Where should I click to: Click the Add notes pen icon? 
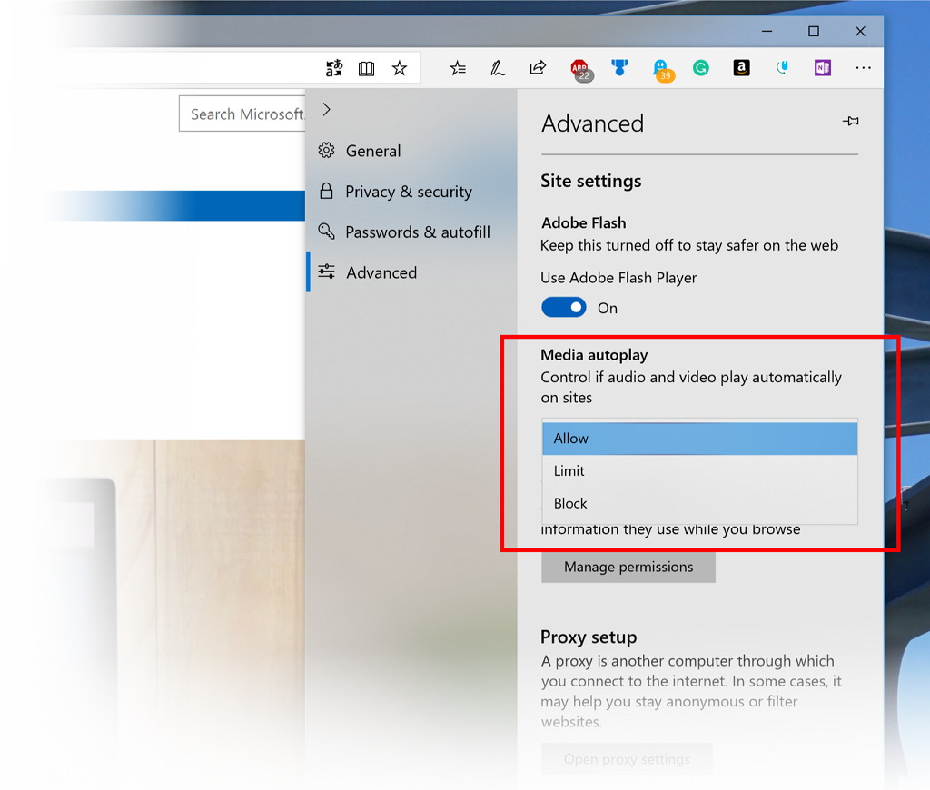pyautogui.click(x=497, y=68)
